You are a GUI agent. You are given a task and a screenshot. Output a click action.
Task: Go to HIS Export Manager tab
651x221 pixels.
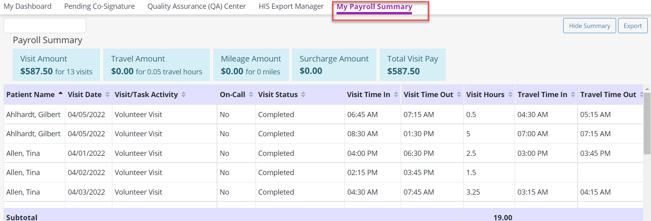[291, 6]
